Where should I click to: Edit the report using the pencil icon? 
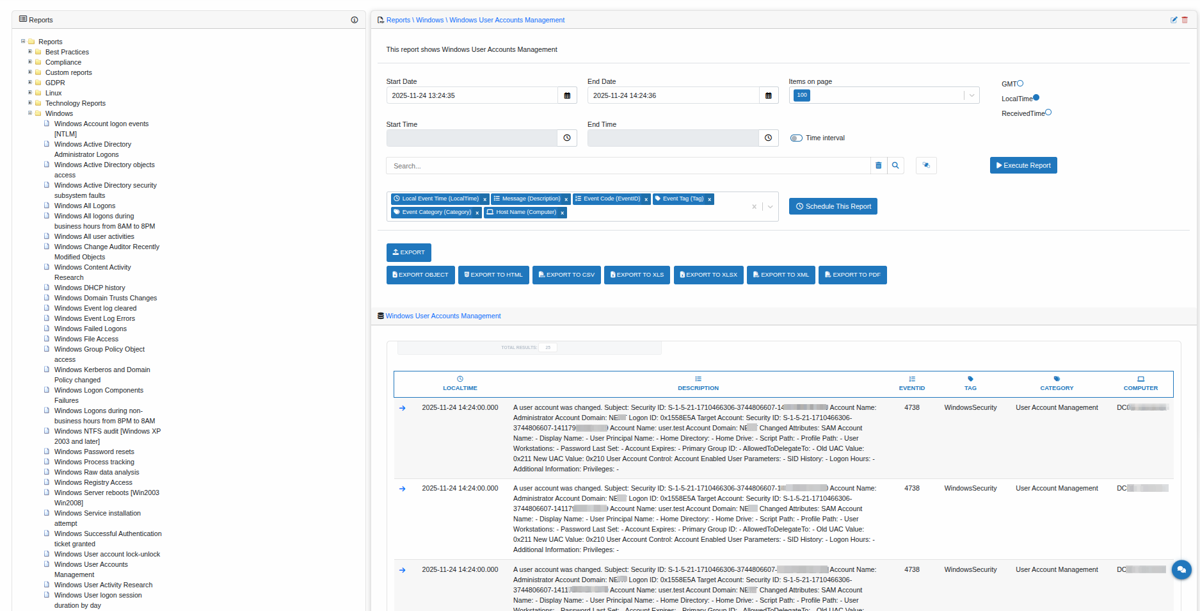[x=1174, y=19]
